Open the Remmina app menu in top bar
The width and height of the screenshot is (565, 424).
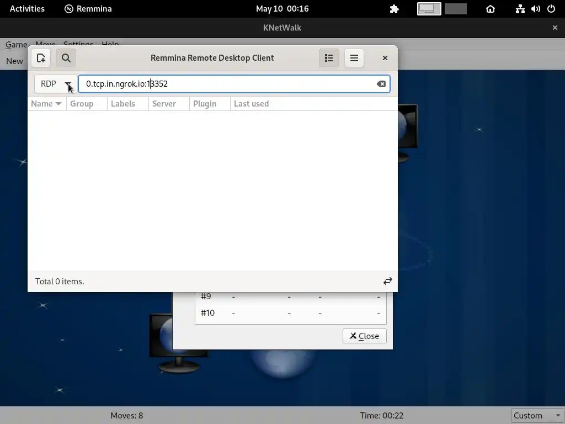tap(88, 9)
